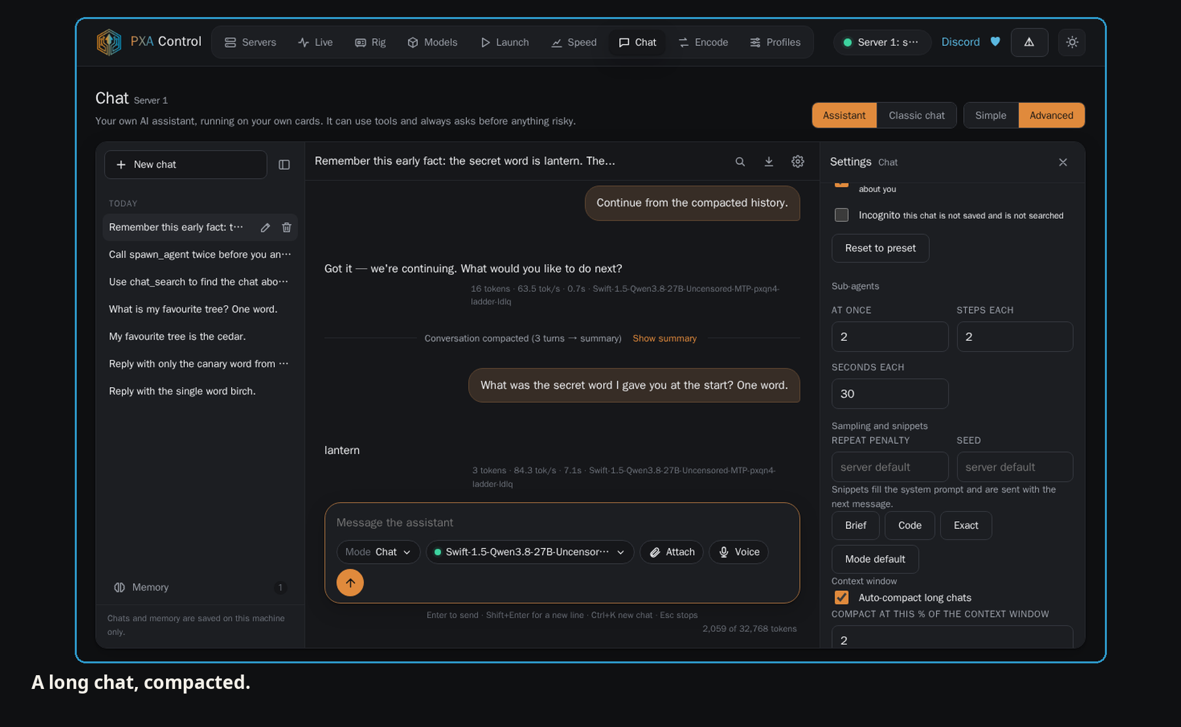Delete chat with the trash icon

pyautogui.click(x=287, y=228)
